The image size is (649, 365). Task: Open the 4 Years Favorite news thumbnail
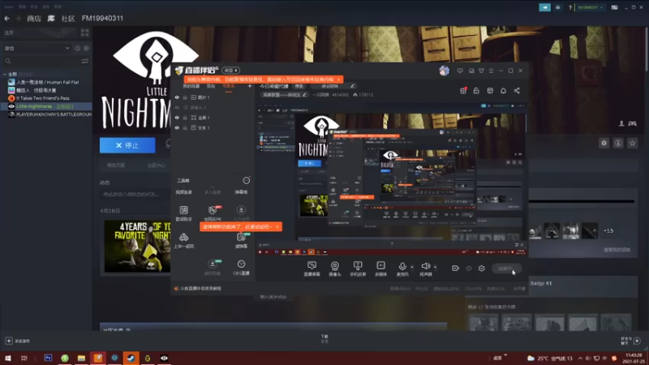(137, 247)
